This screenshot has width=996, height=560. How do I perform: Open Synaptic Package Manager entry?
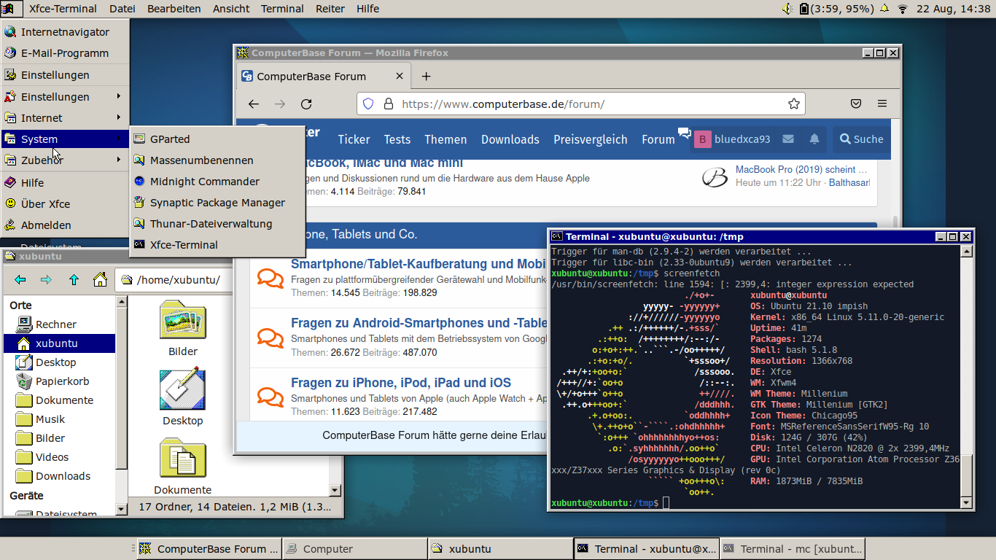point(217,203)
